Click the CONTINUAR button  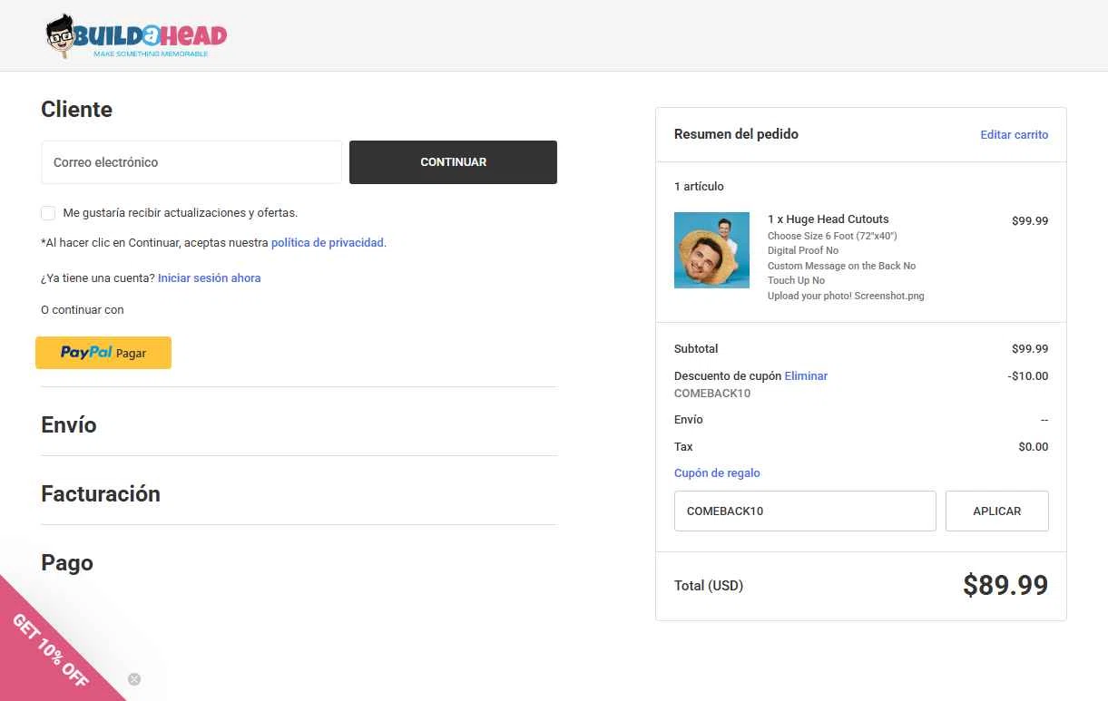[453, 162]
